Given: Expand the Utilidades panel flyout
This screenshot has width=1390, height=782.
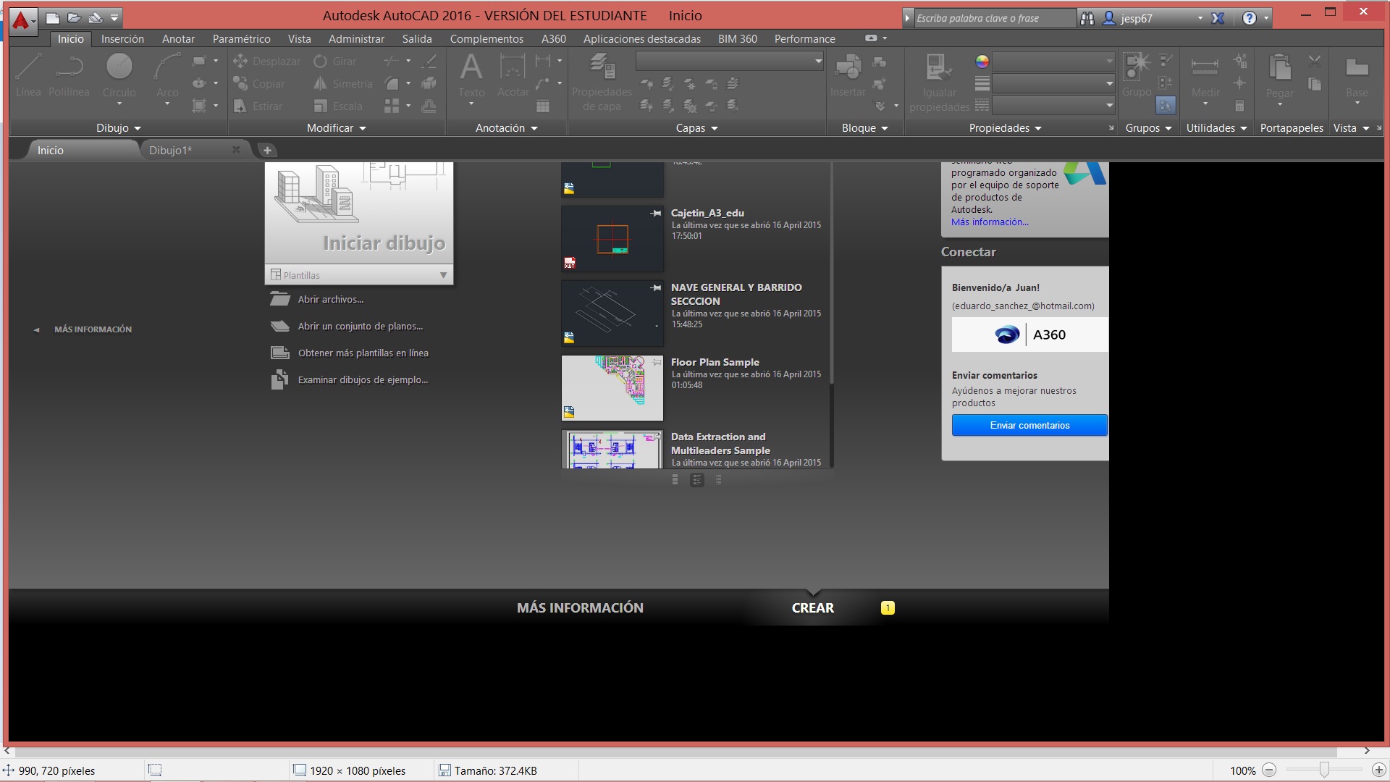Looking at the screenshot, I should [1217, 128].
